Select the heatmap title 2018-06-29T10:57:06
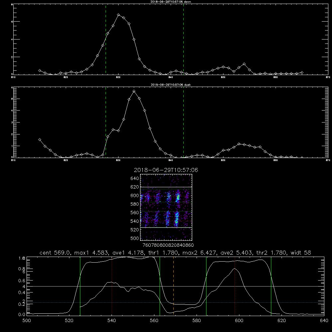The height and width of the screenshot is (332, 332). pyautogui.click(x=166, y=170)
